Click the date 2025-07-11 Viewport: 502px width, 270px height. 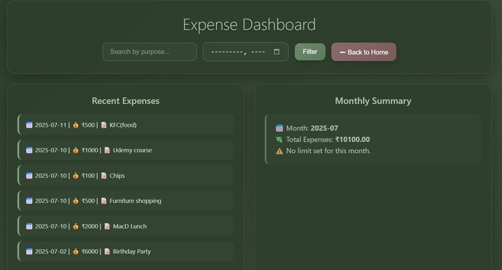[x=50, y=125]
